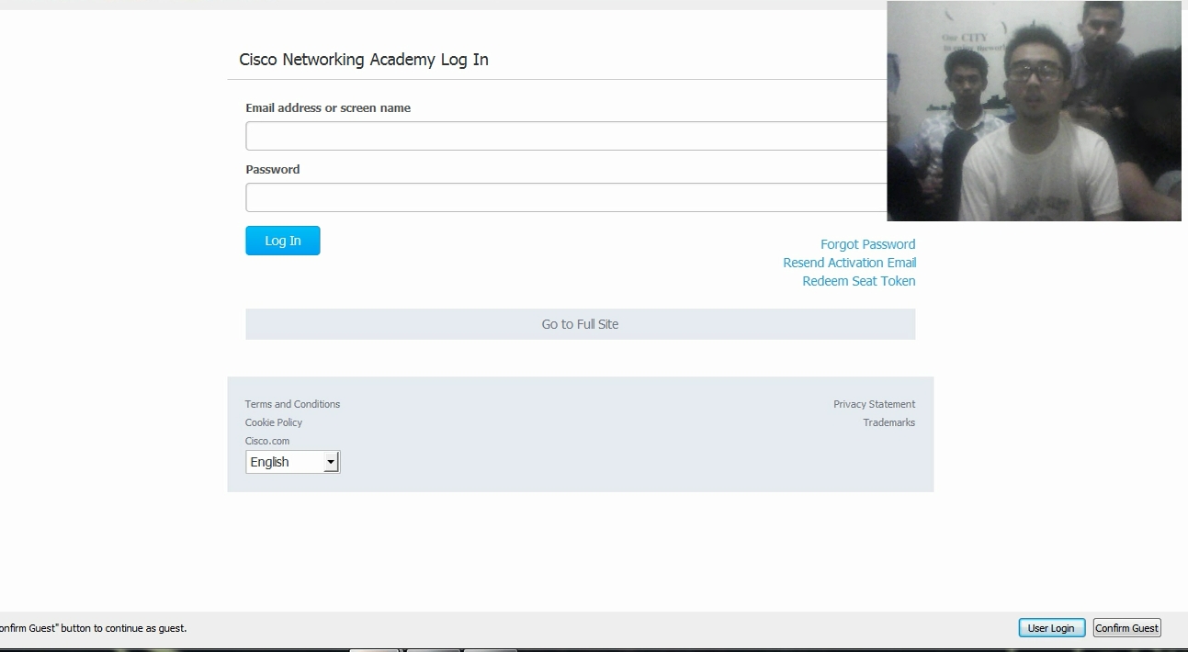Click the Email address or screen name label
The height and width of the screenshot is (652, 1188).
coord(328,107)
